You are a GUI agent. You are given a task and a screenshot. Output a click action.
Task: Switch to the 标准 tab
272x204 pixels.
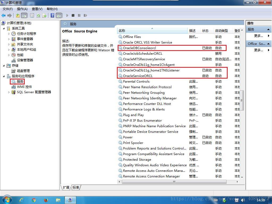(x=76, y=187)
